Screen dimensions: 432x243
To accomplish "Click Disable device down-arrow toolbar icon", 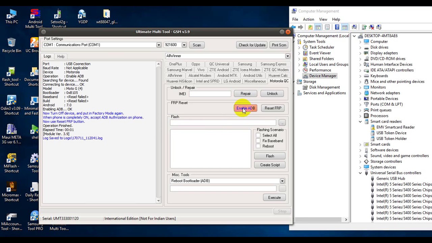I will pyautogui.click(x=379, y=27).
